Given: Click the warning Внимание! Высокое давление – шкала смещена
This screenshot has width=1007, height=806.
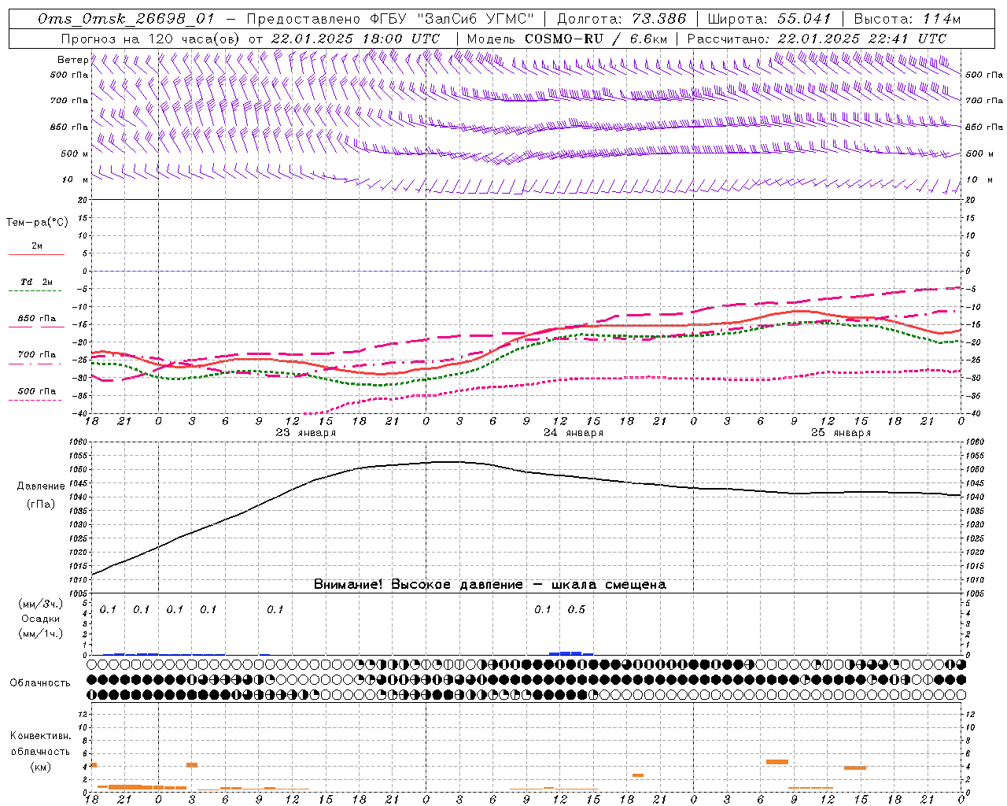Looking at the screenshot, I should coord(490,585).
